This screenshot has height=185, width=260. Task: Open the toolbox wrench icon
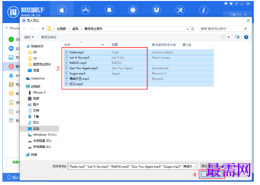180,10
